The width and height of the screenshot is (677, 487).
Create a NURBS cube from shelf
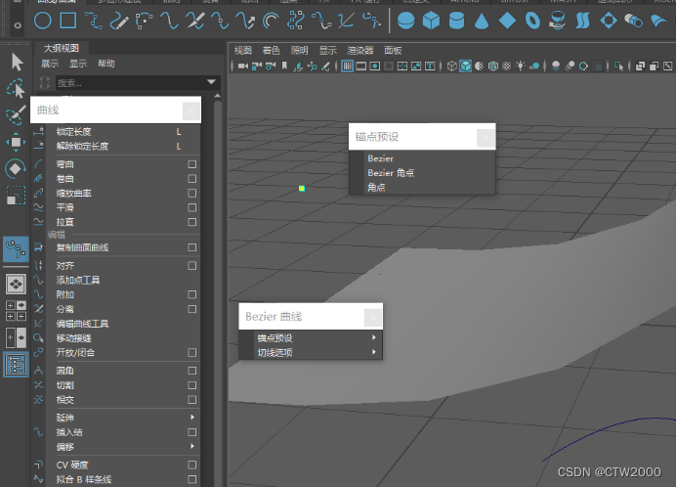[x=431, y=21]
